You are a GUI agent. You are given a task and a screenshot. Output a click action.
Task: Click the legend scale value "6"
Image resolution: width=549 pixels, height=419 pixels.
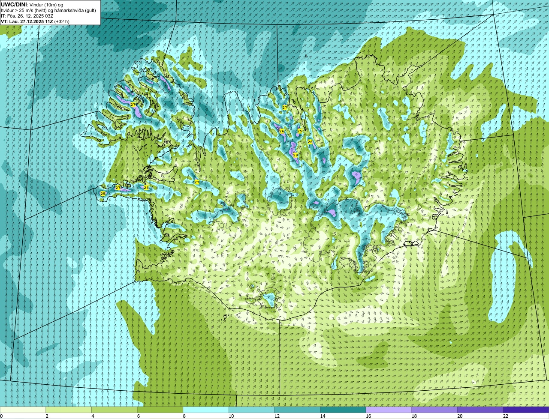click(x=139, y=416)
